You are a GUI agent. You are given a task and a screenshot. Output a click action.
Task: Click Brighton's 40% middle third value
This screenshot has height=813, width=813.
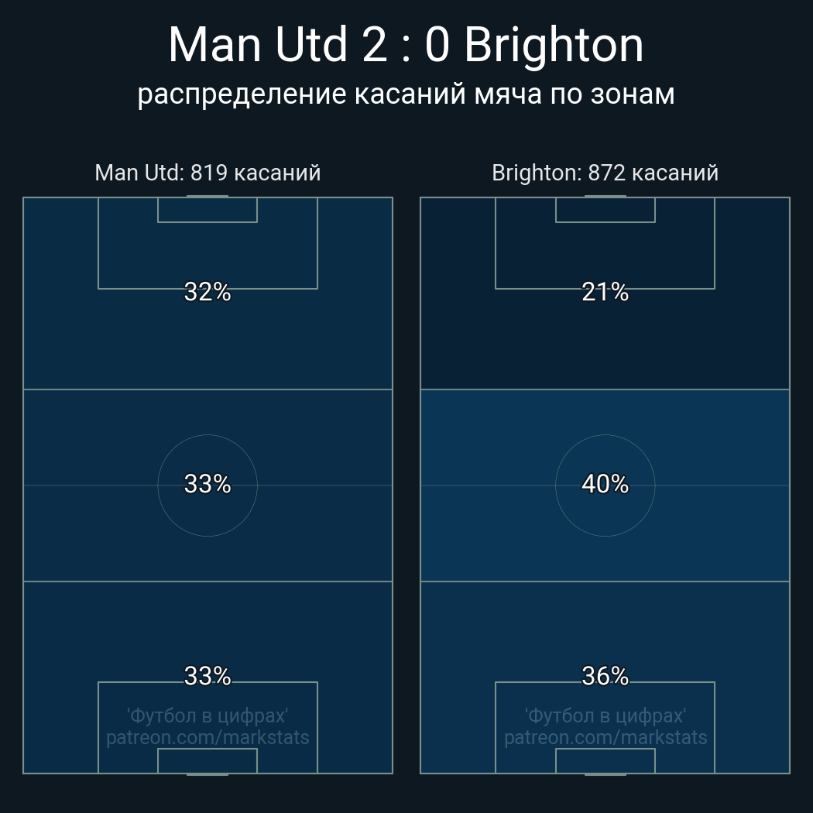(605, 484)
